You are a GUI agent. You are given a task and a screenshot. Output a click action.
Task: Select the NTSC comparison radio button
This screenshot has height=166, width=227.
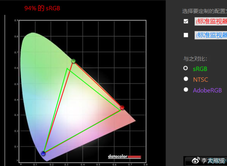pos(186,79)
